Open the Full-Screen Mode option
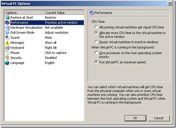Image resolution: width=176 pixels, height=128 pixels. pos(22,33)
